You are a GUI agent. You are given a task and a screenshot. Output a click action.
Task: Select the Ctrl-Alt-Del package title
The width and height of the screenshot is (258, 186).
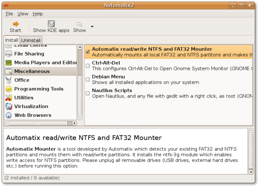pos(106,63)
